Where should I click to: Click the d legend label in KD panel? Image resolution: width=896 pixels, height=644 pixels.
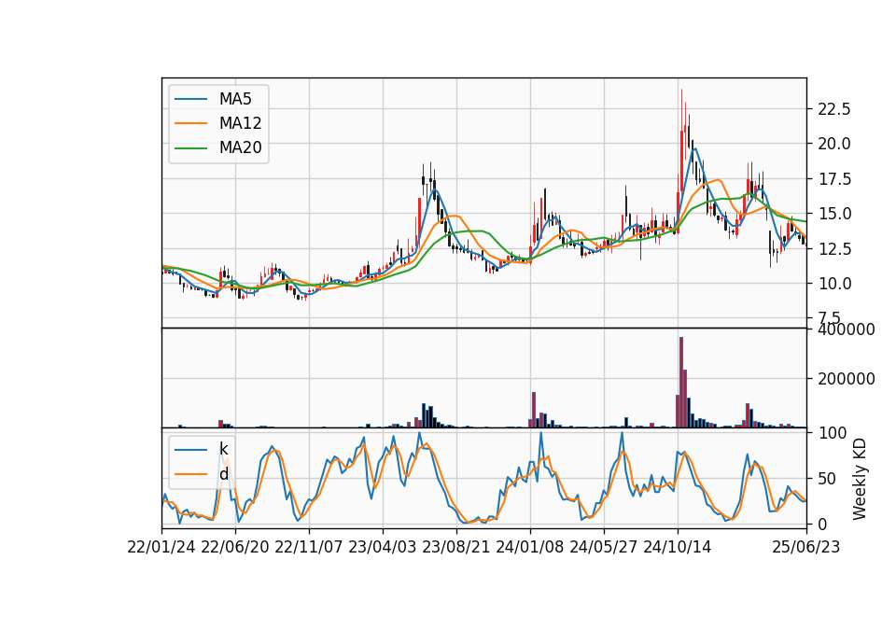[x=224, y=474]
